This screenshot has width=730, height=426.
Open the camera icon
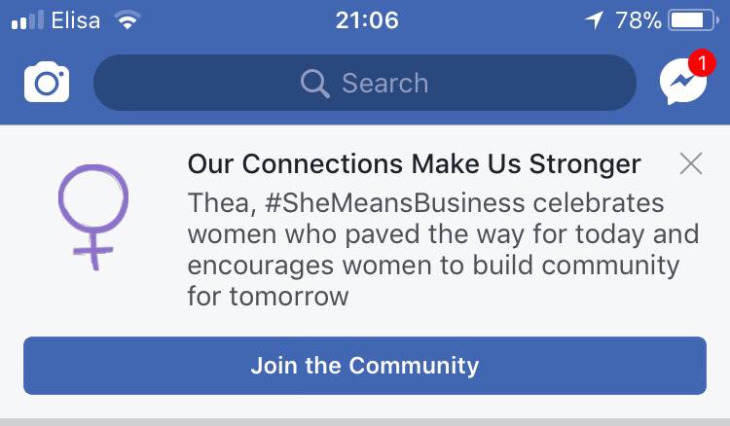[x=47, y=82]
